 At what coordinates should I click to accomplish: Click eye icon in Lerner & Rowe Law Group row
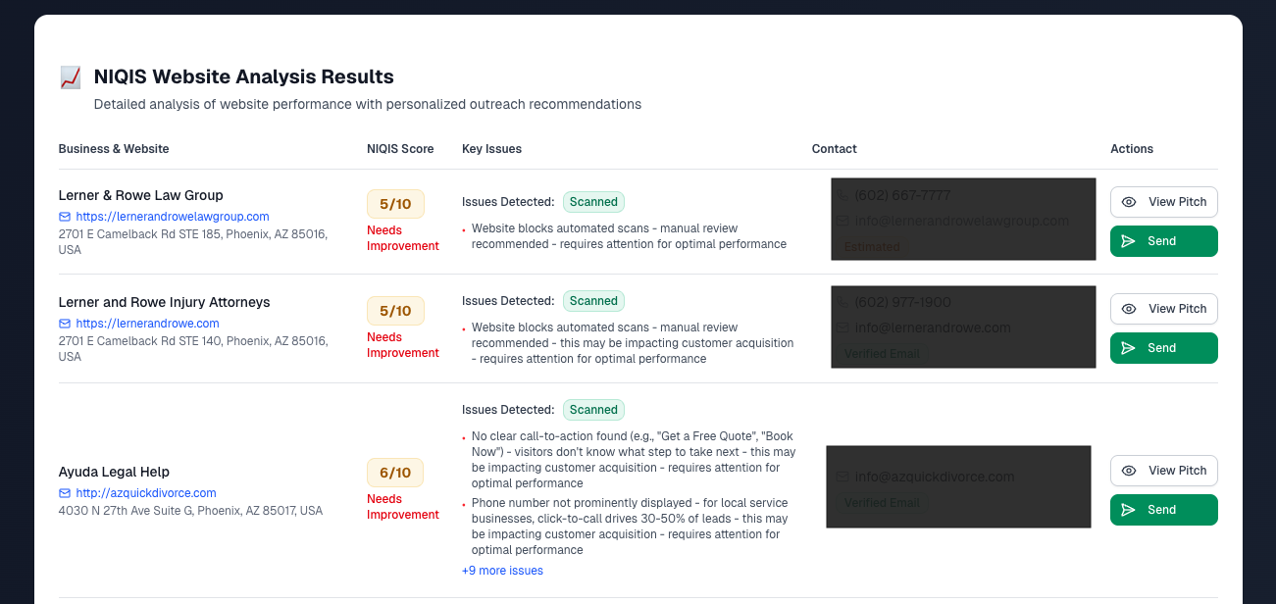point(1129,202)
